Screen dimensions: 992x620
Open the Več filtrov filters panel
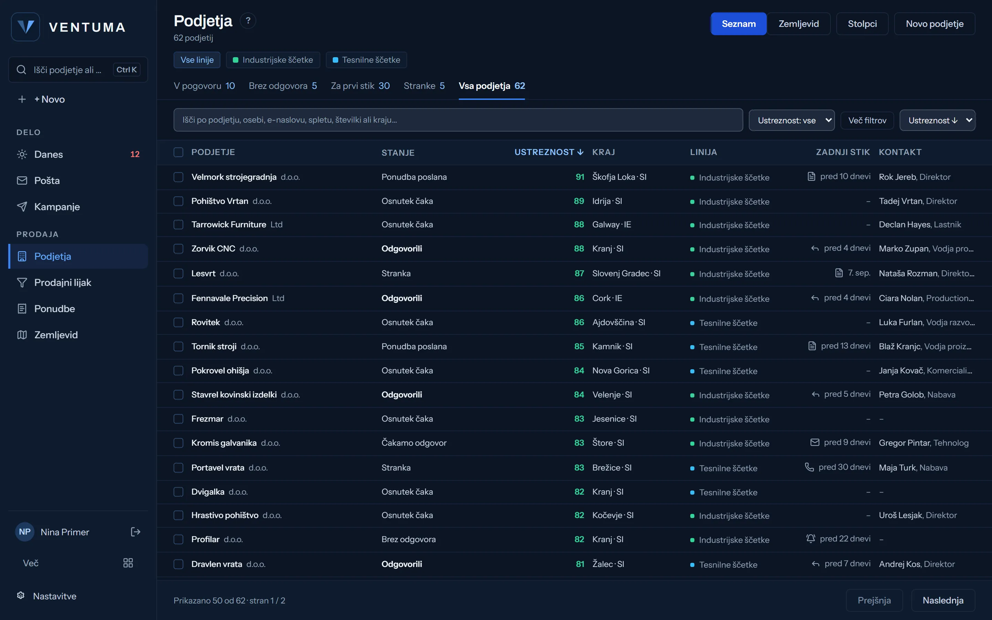click(867, 120)
